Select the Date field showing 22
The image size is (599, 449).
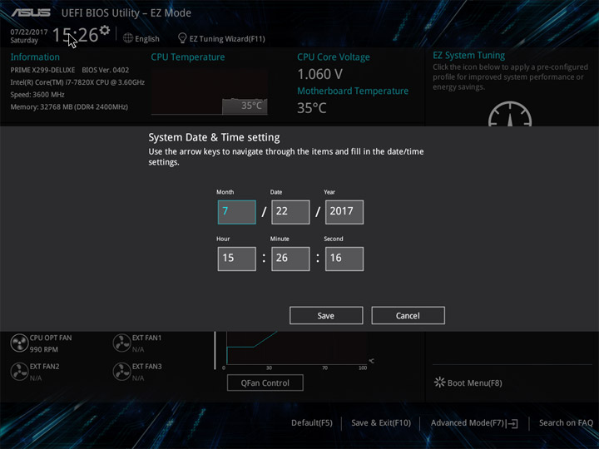point(290,212)
